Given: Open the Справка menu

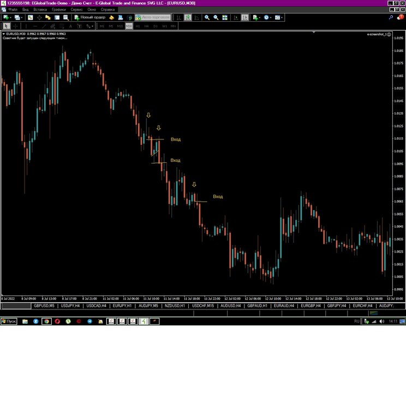Looking at the screenshot, I should pyautogui.click(x=108, y=9).
